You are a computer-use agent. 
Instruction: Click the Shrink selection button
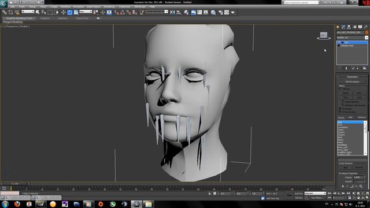click(346, 93)
